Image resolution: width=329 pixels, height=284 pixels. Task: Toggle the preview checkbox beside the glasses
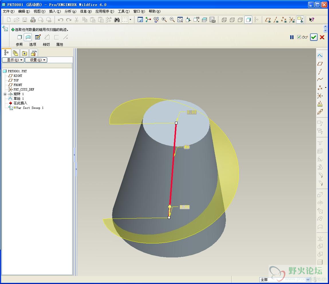299,37
